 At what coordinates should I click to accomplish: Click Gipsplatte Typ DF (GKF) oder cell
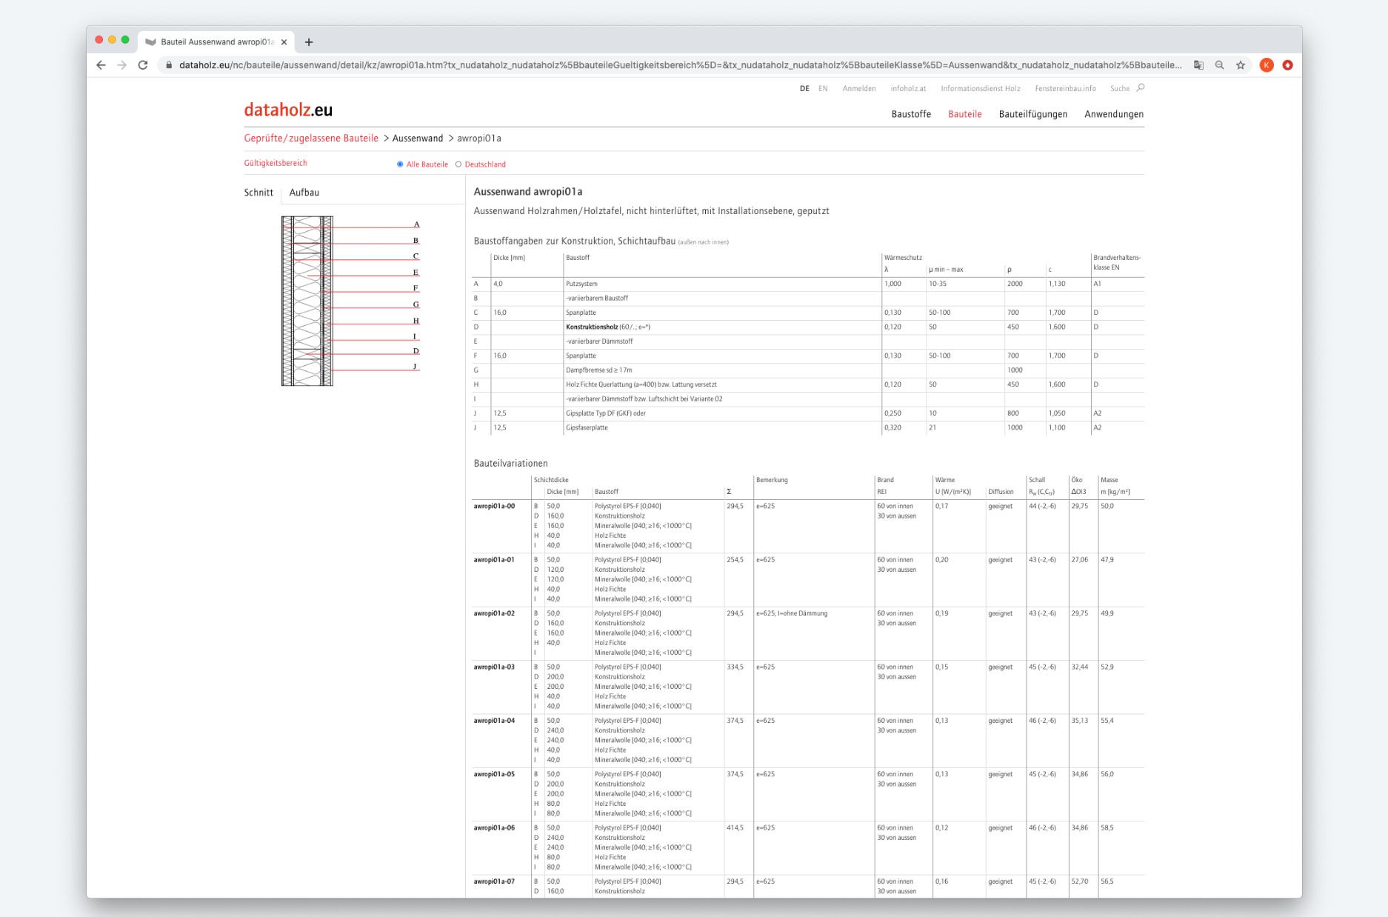click(606, 413)
